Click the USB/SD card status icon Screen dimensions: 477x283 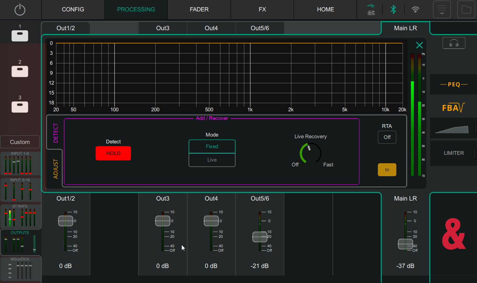[x=371, y=10]
